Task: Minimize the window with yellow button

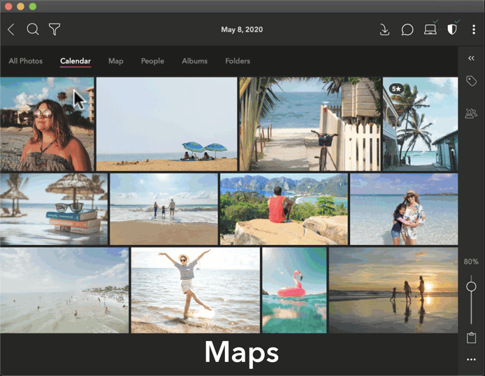Action: pos(20,6)
